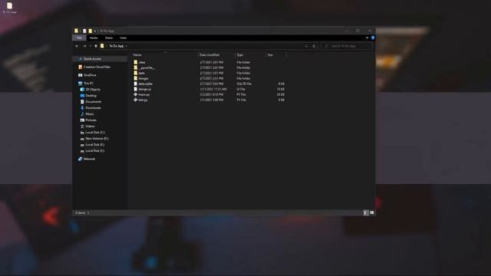Click New folder icon in title bar toolbar
491x276 pixels.
[91, 31]
